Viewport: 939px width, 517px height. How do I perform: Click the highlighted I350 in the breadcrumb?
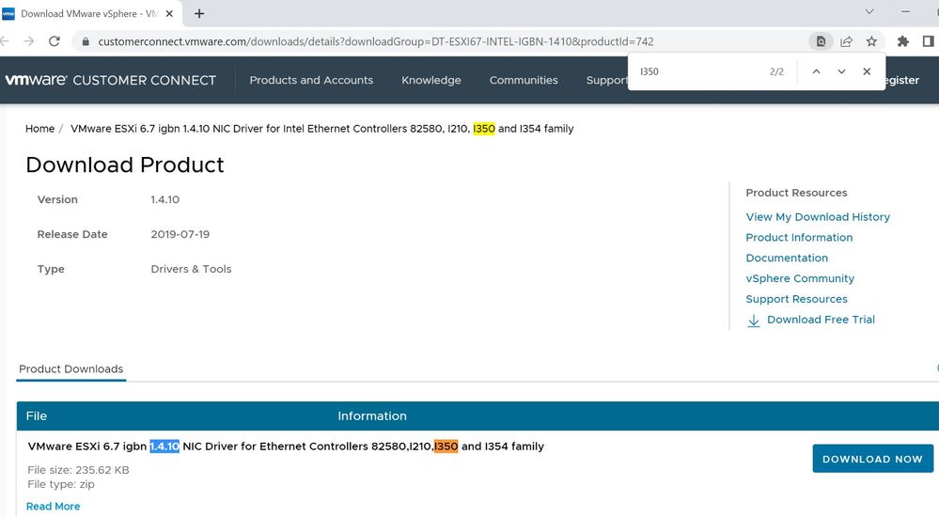(x=484, y=128)
